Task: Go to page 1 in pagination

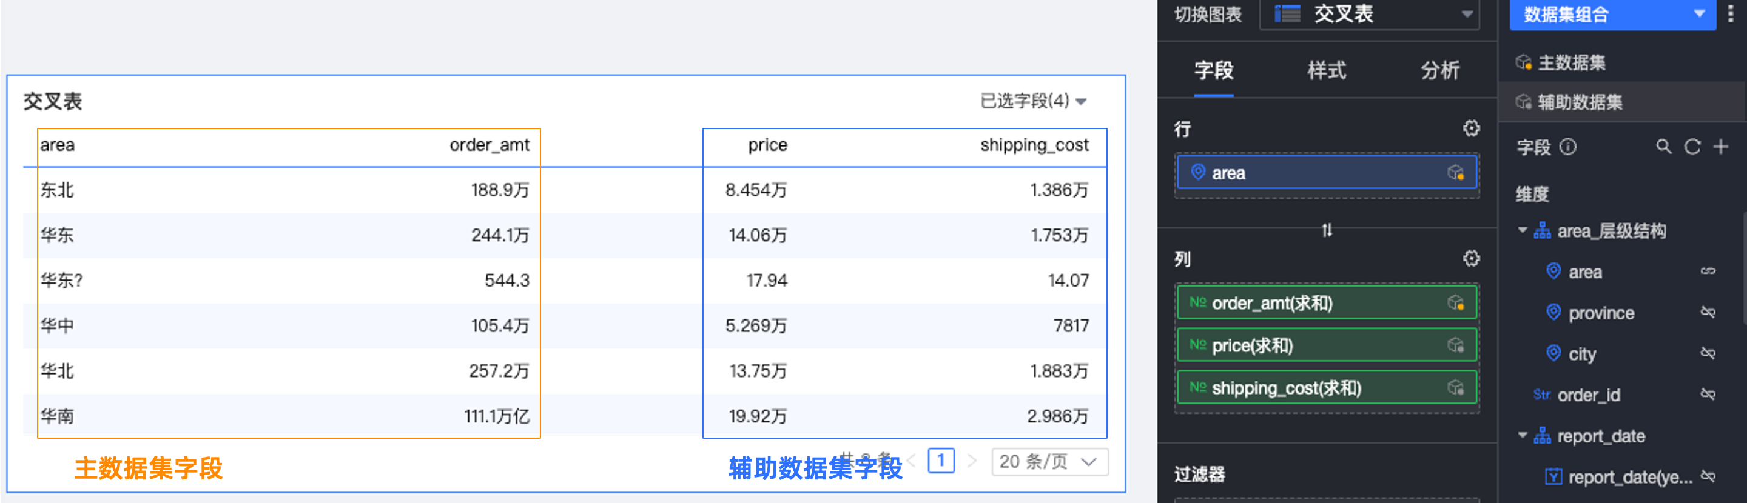Action: (x=941, y=461)
